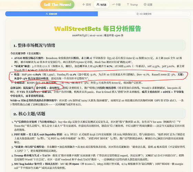Open the 实时 tab with lightning icon
This screenshot has height=172, width=193.
[x=87, y=5]
